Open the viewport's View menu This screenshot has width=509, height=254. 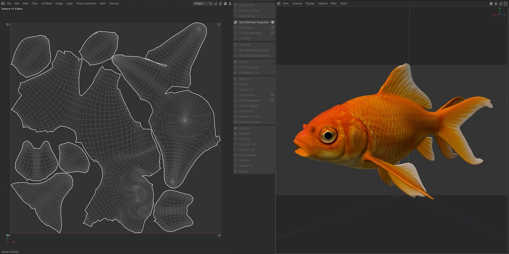click(286, 3)
